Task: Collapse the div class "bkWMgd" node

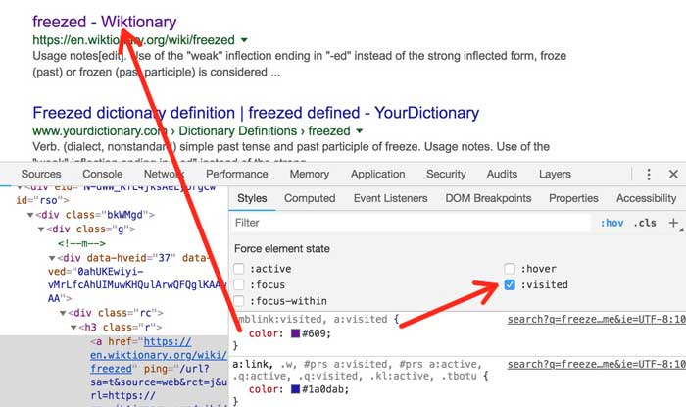Action: [x=30, y=215]
